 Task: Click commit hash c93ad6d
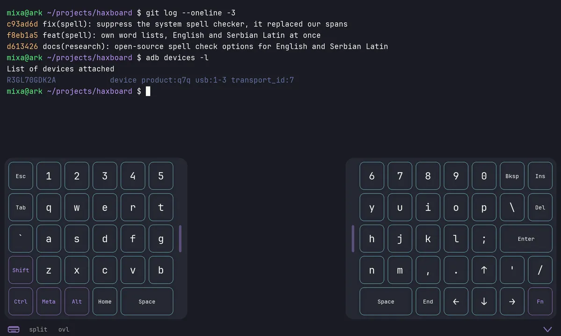tap(22, 24)
